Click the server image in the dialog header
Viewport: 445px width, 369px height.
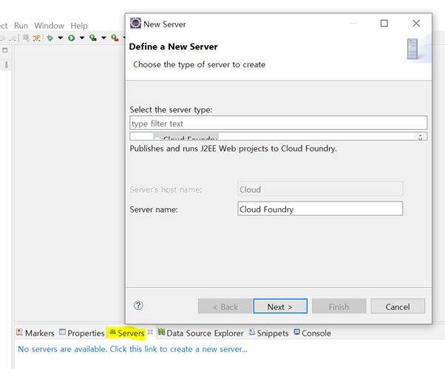[412, 49]
